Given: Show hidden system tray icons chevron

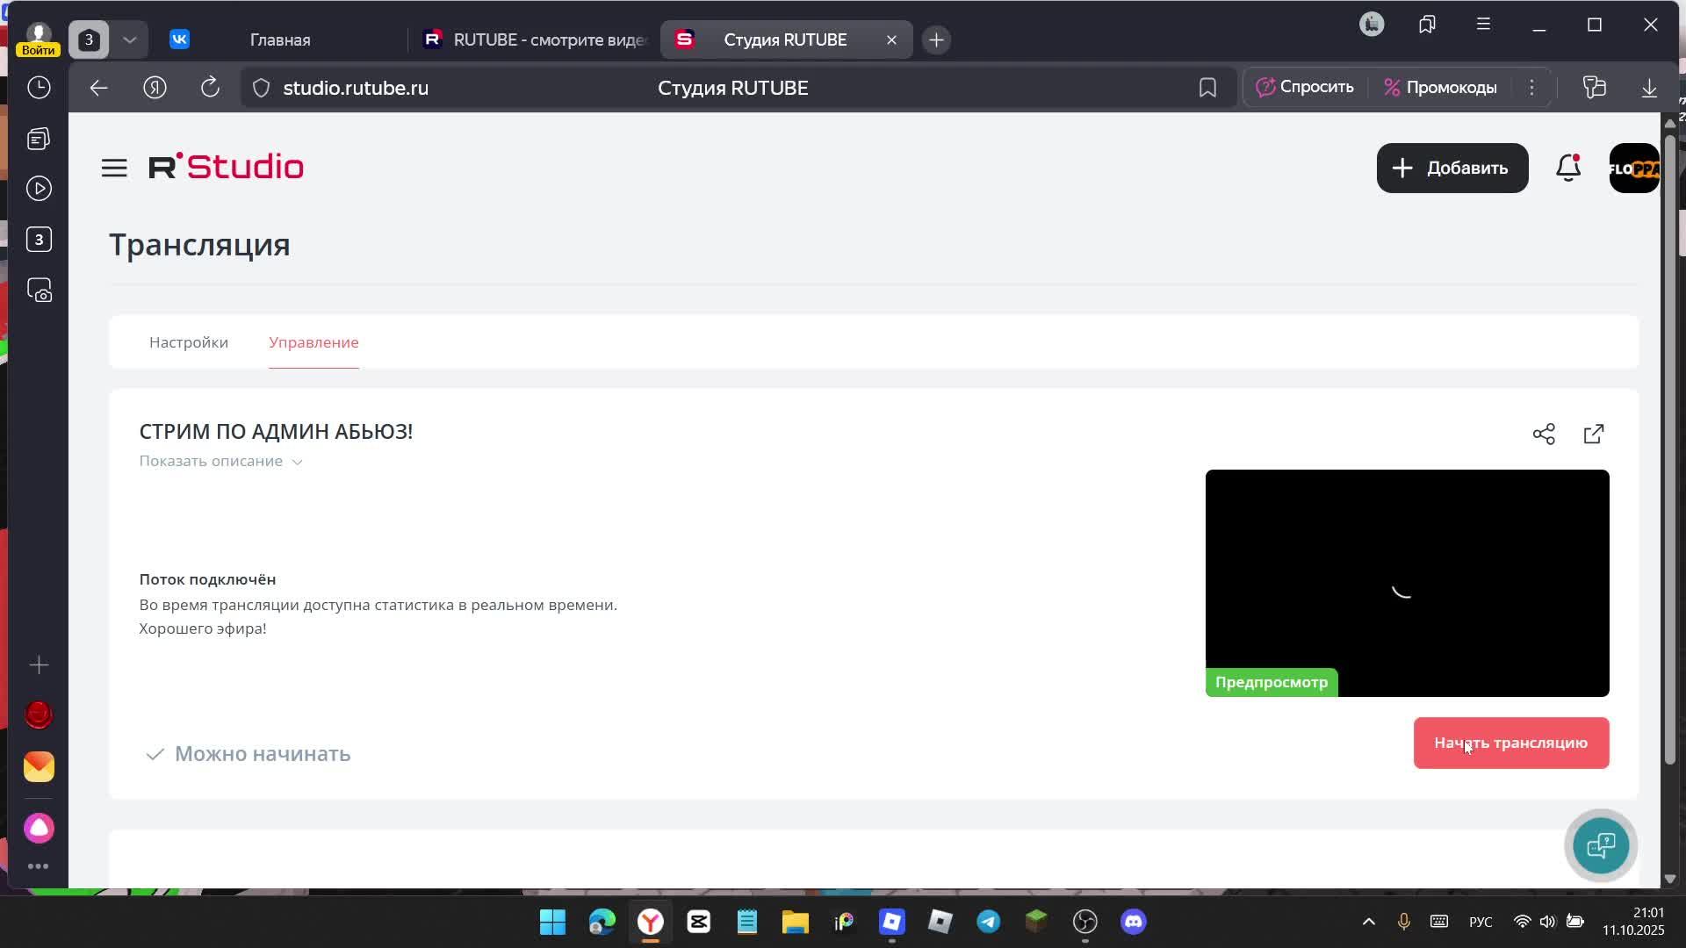Looking at the screenshot, I should [1368, 922].
